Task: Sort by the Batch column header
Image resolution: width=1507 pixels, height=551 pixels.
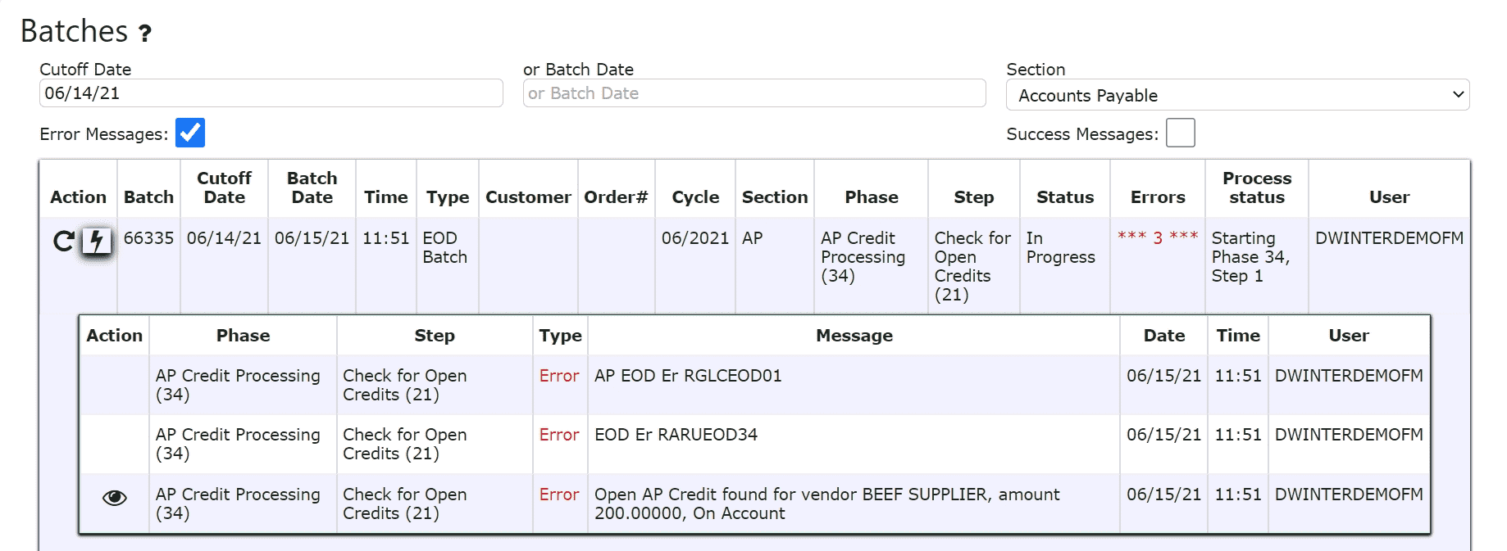Action: click(148, 197)
